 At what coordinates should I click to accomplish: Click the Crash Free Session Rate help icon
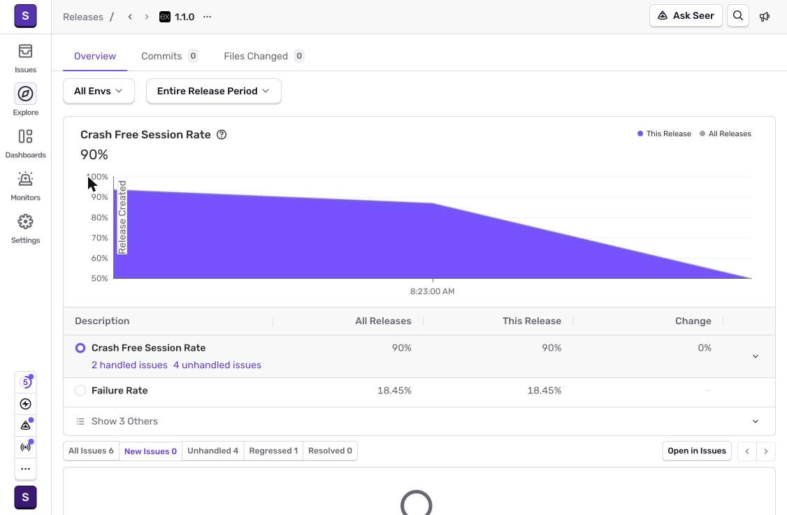(222, 135)
